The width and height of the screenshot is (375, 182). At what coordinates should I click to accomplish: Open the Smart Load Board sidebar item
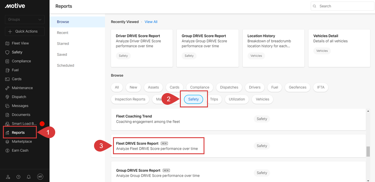point(24,123)
